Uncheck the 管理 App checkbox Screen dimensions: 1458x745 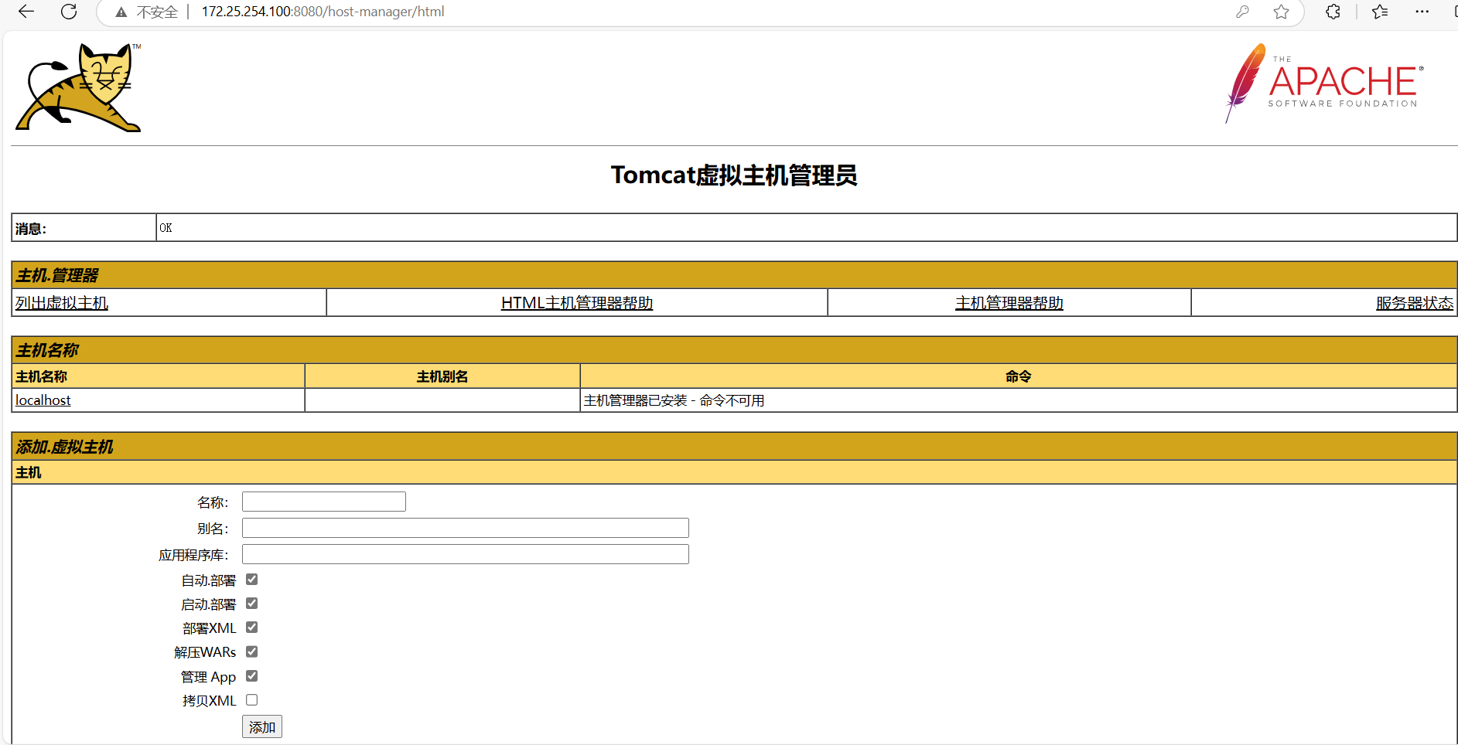252,676
